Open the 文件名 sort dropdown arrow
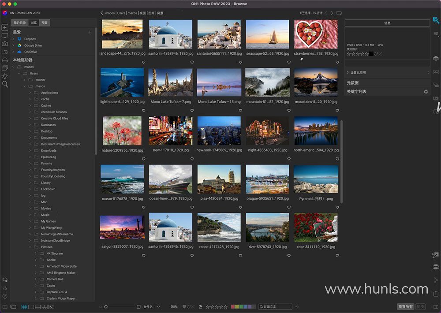The width and height of the screenshot is (441, 313). [x=158, y=307]
